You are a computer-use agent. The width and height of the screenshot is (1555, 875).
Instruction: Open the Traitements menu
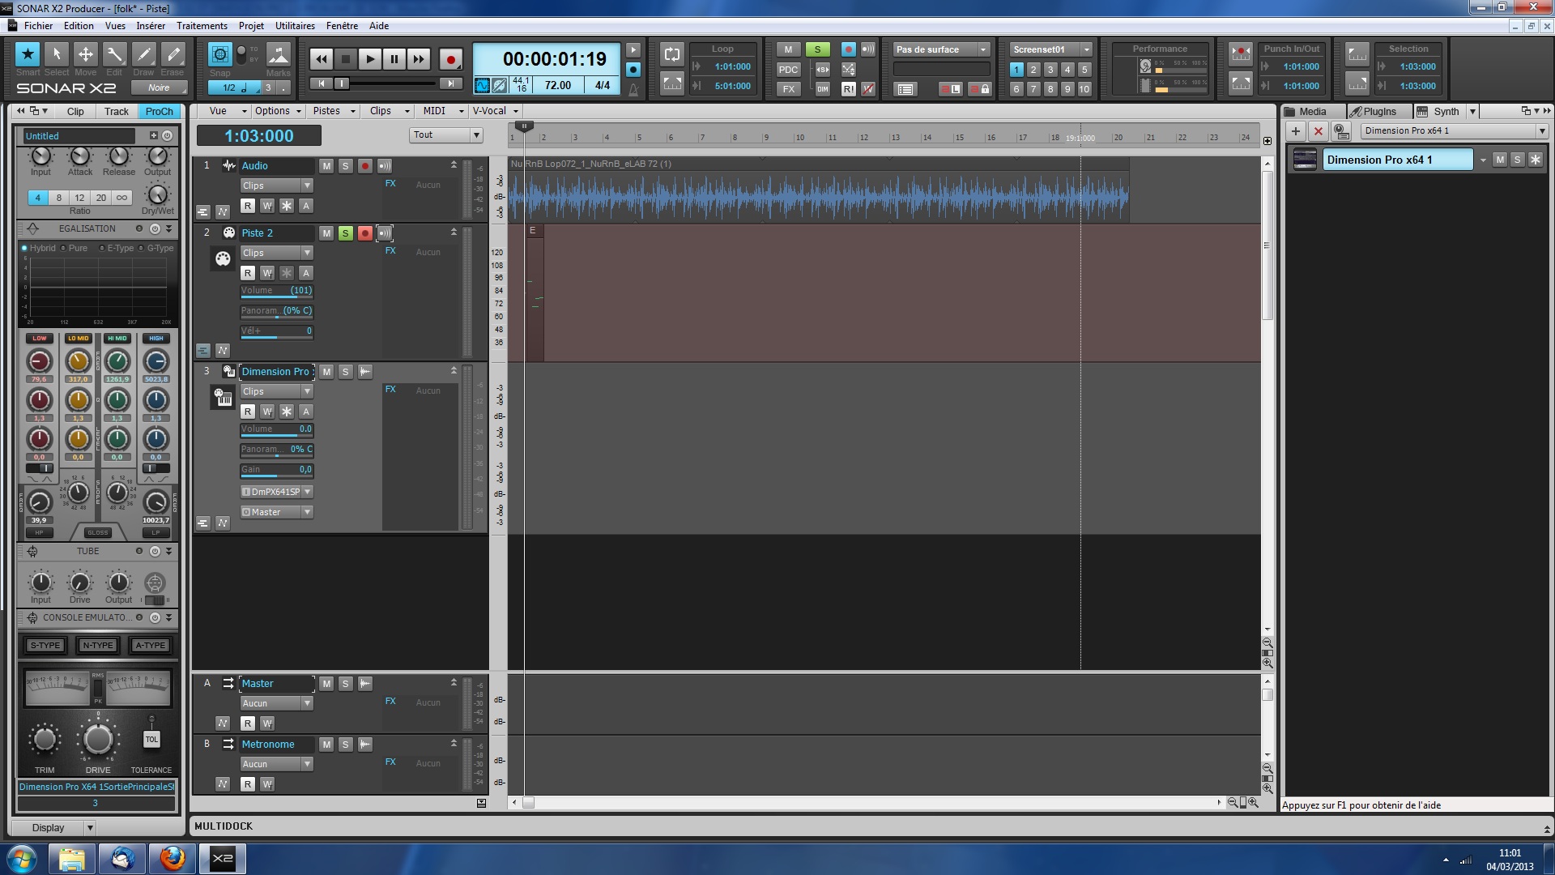click(x=202, y=26)
